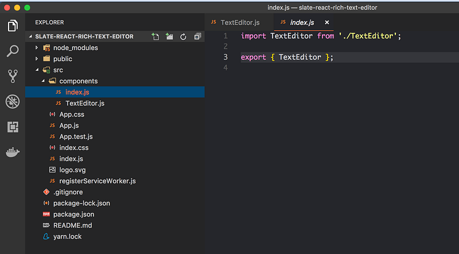This screenshot has width=459, height=254.
Task: Open the Explorer view in activity bar
Action: (12, 25)
